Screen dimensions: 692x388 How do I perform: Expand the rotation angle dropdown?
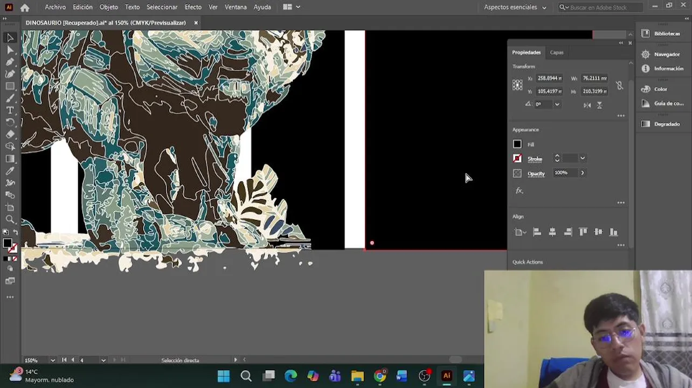557,105
